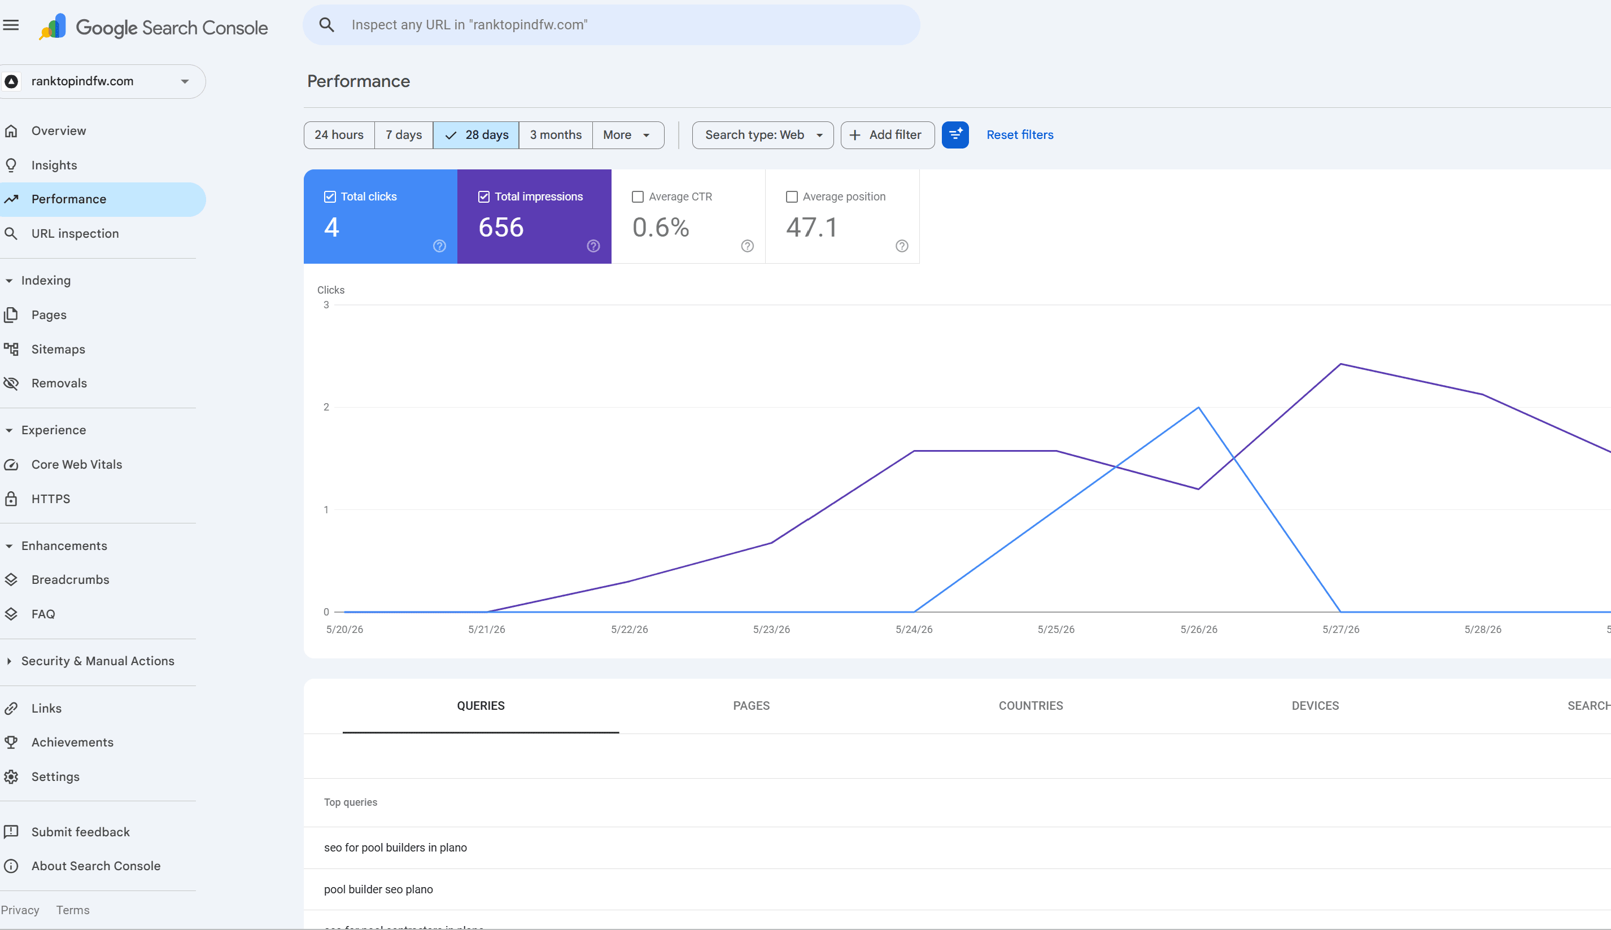This screenshot has width=1611, height=930.
Task: Click query 'seo for pool builders in plano'
Action: tap(395, 848)
